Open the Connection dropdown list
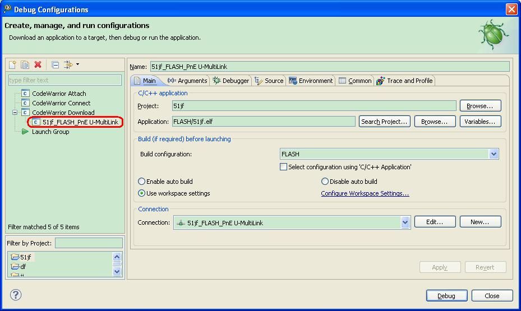 [405, 222]
